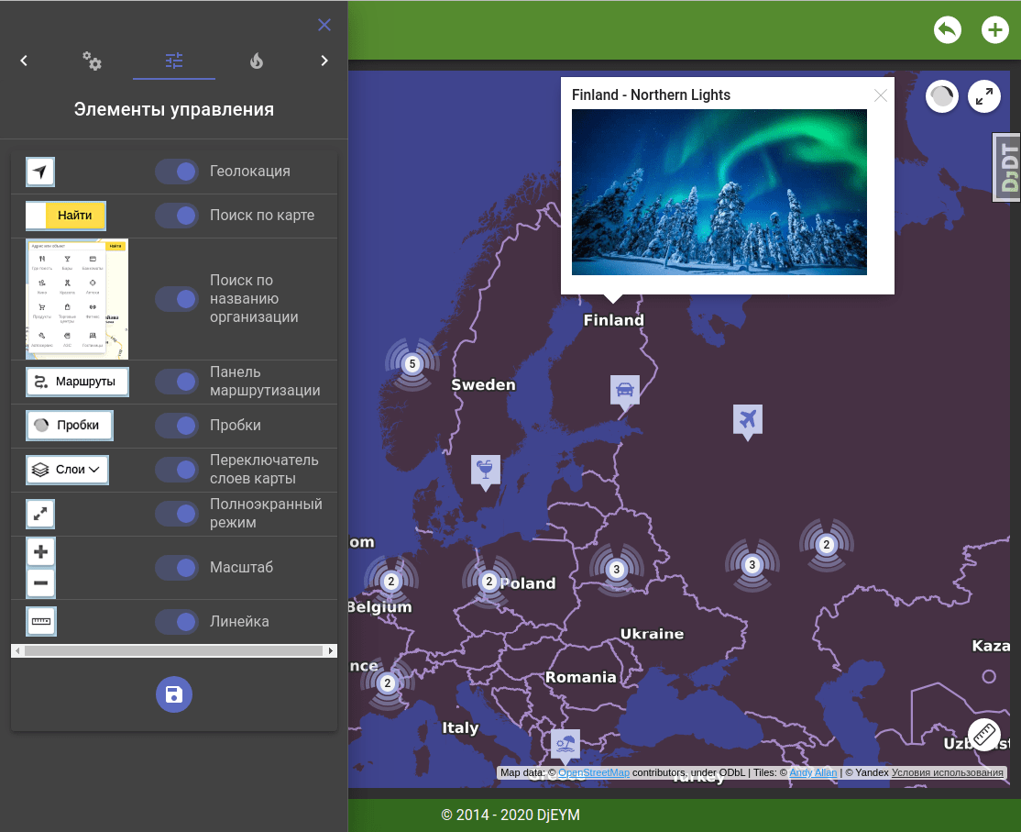The width and height of the screenshot is (1021, 832).
Task: Open the Слои layers dropdown
Action: coord(67,470)
